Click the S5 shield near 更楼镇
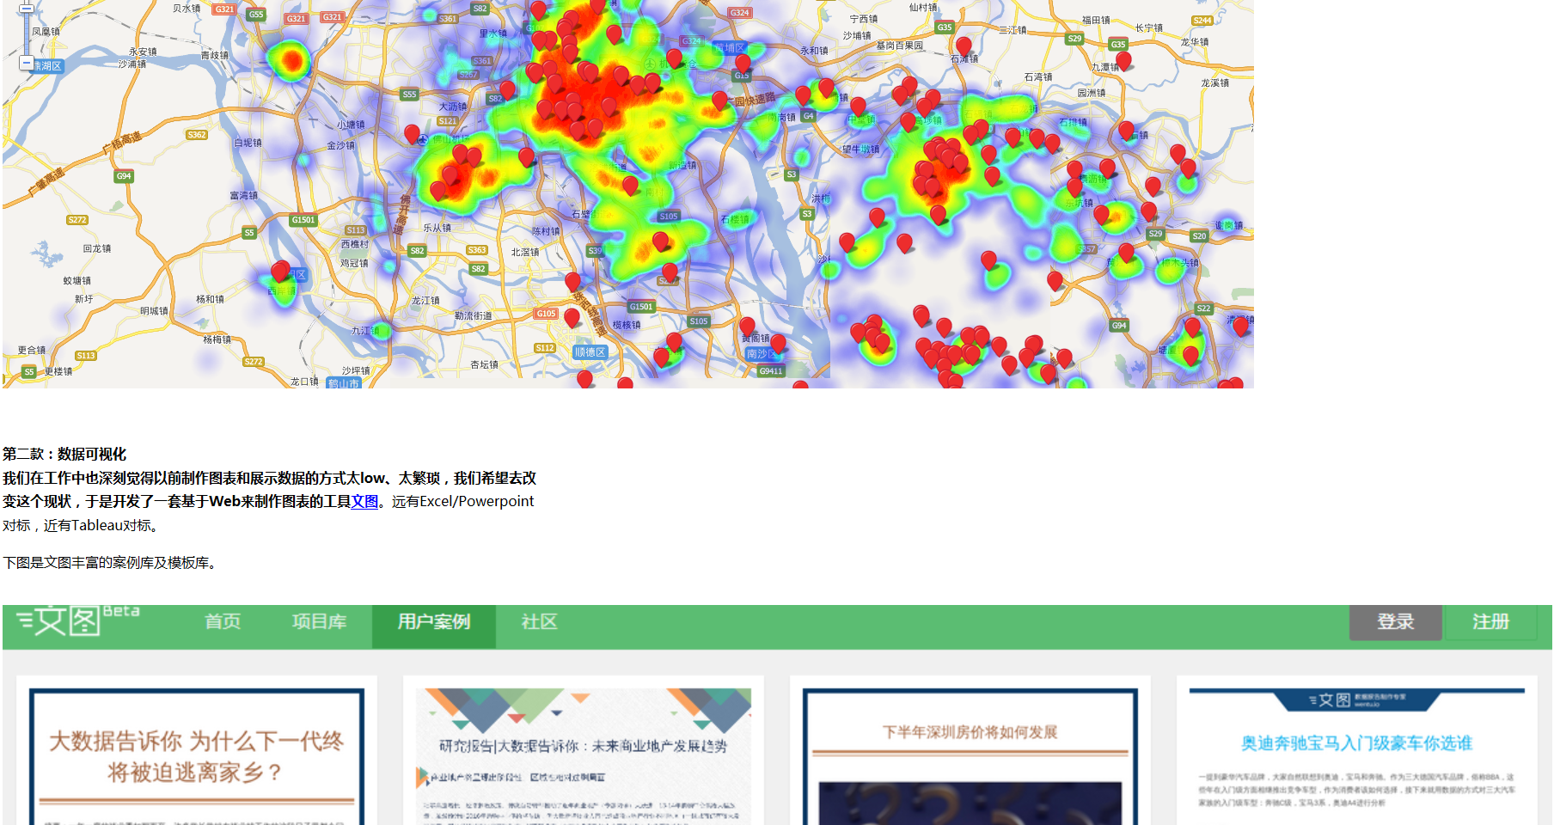Image resolution: width=1554 pixels, height=825 pixels. [29, 372]
